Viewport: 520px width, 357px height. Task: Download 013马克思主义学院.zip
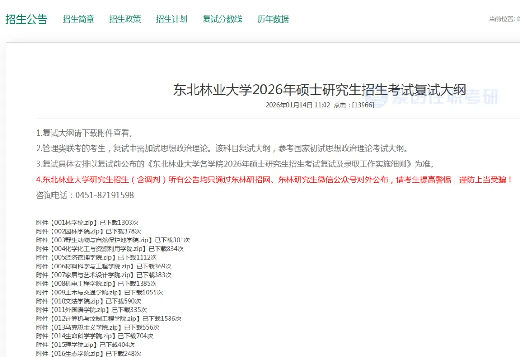coord(86,327)
